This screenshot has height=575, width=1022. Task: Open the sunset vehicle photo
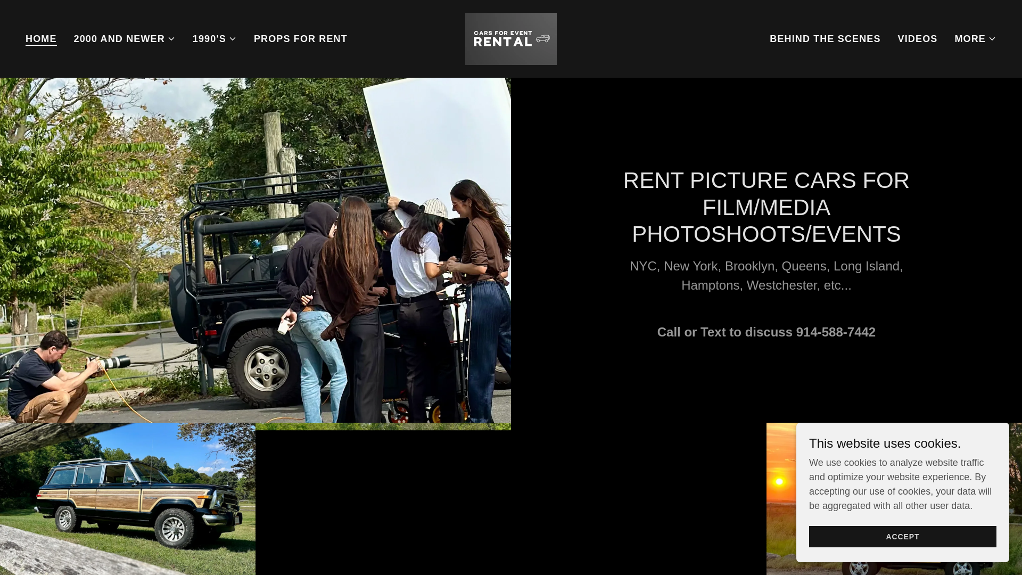(781, 499)
